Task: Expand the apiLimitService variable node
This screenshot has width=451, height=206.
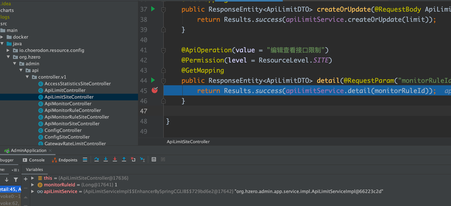Action: point(33,191)
